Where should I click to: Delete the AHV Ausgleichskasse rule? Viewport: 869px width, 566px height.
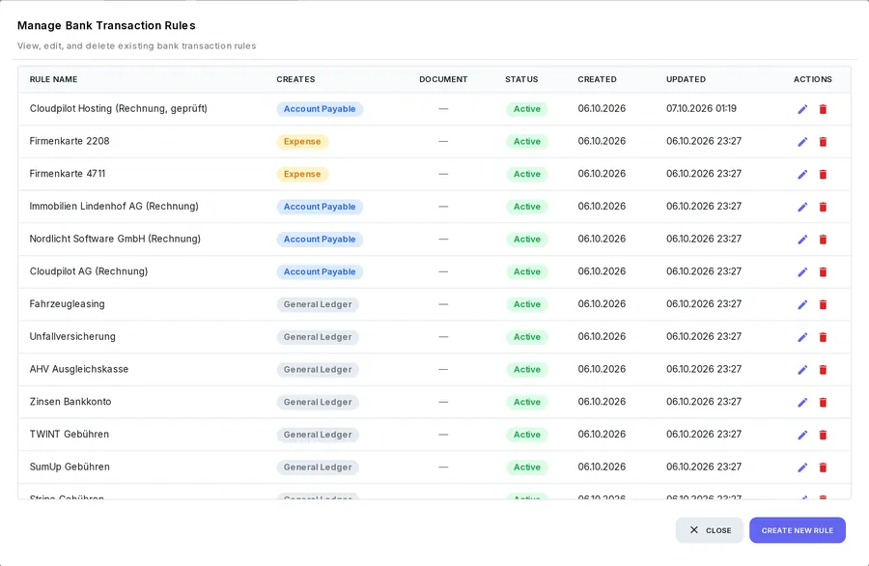pyautogui.click(x=823, y=370)
